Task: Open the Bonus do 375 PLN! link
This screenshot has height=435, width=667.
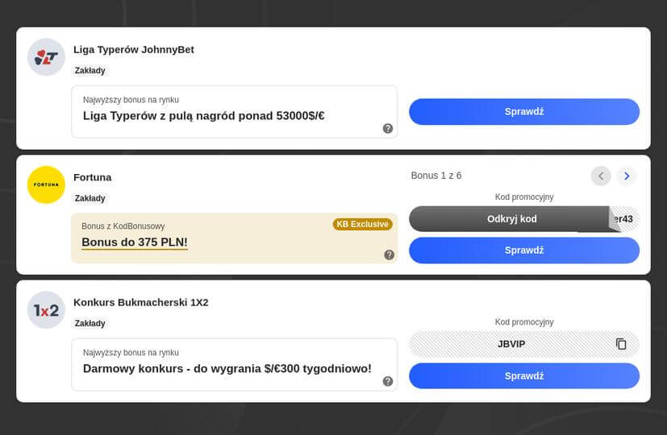Action: [x=135, y=242]
